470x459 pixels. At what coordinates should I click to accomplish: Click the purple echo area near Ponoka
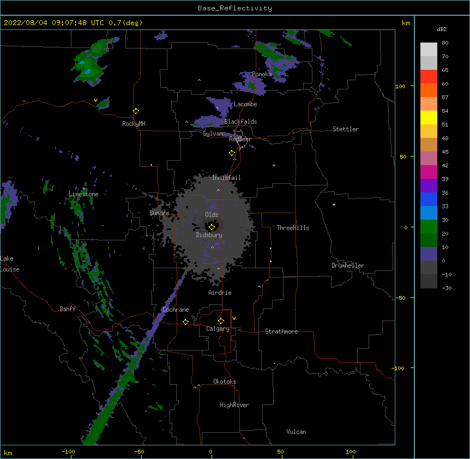coord(250,83)
